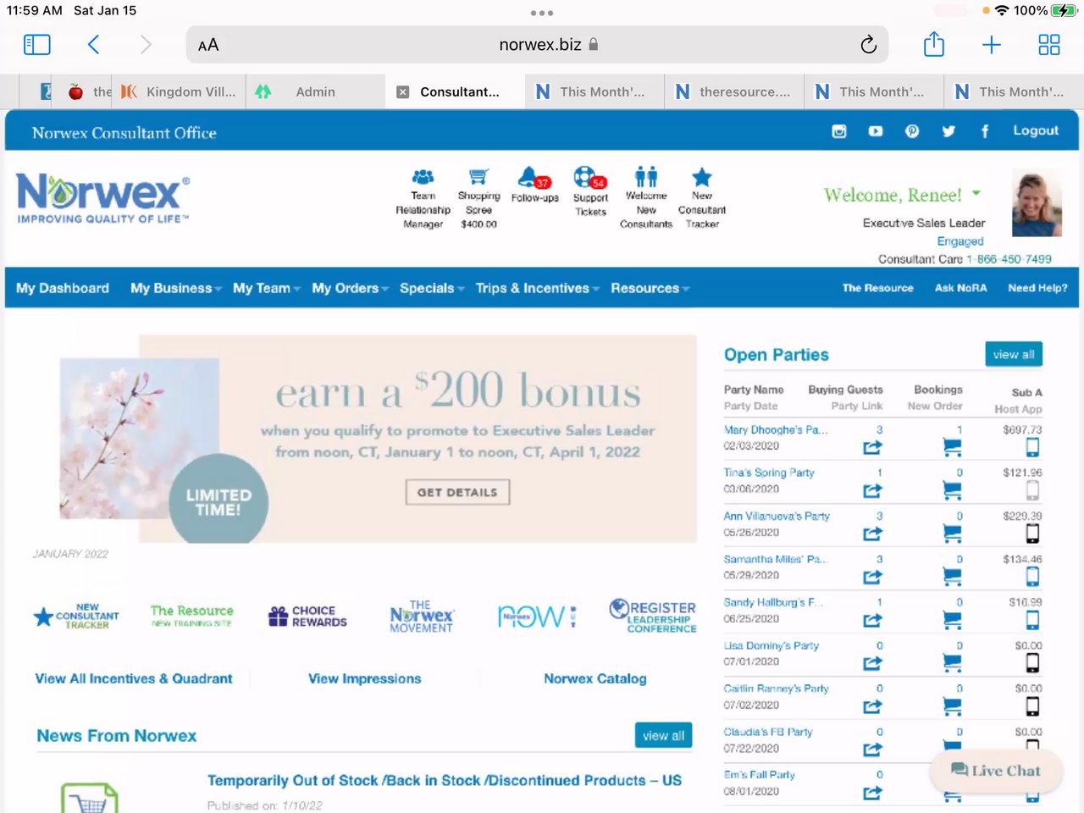View all Open Parties
This screenshot has height=813, width=1084.
click(1014, 354)
